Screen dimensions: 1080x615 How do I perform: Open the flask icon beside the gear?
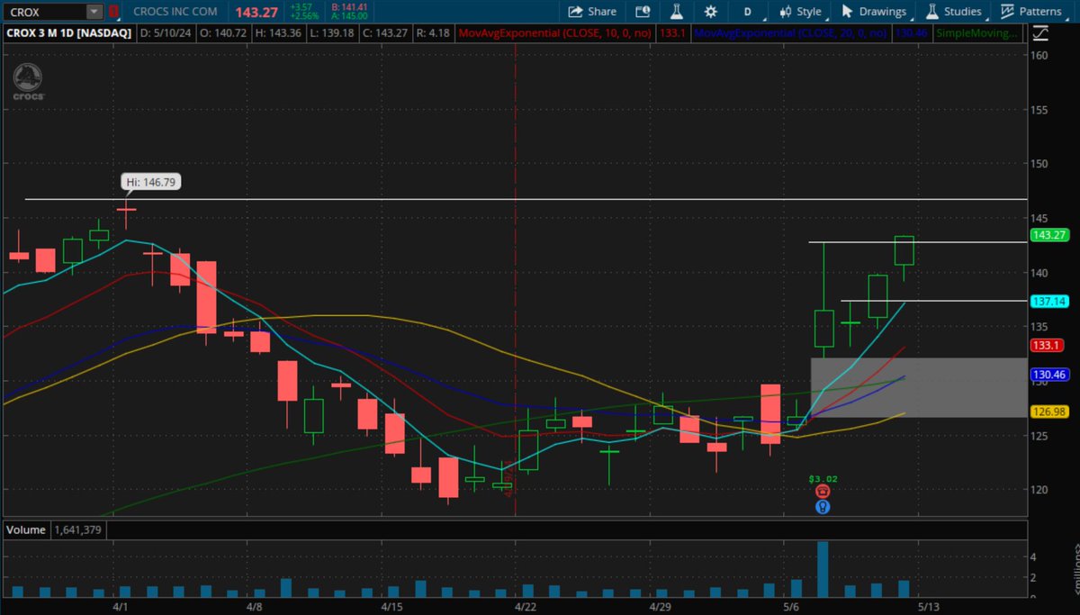click(x=677, y=12)
